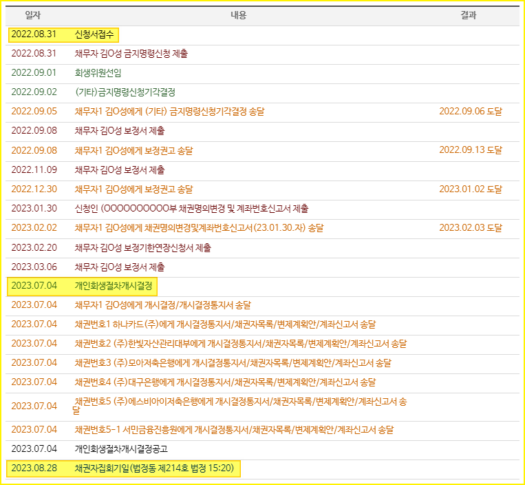The width and height of the screenshot is (525, 485).
Task: Open 채무자 김O성 금지명령신청 제출 entry
Action: click(131, 54)
